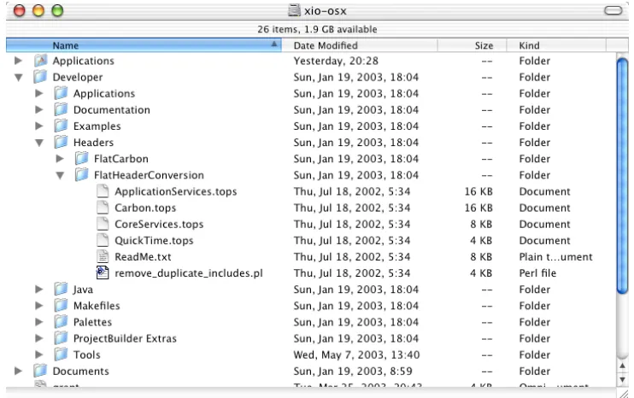Click the vertical scrollbar thumb

[x=622, y=176]
